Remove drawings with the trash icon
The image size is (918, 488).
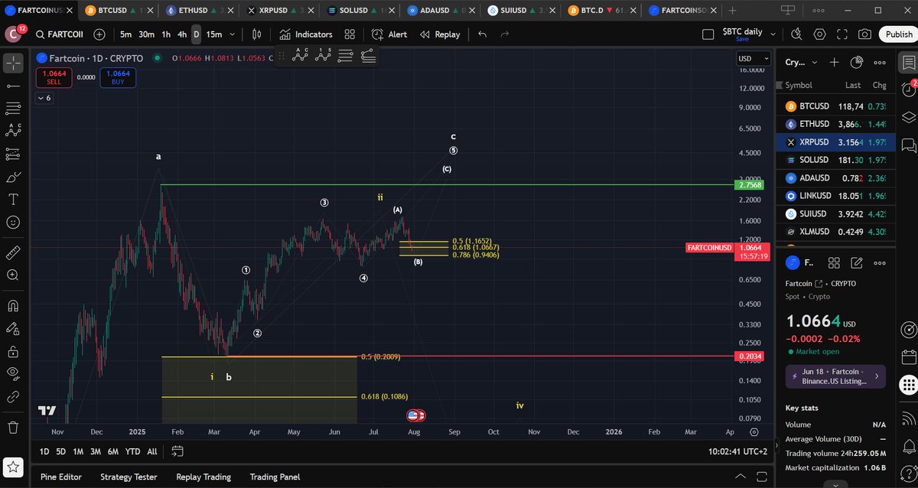[13, 427]
